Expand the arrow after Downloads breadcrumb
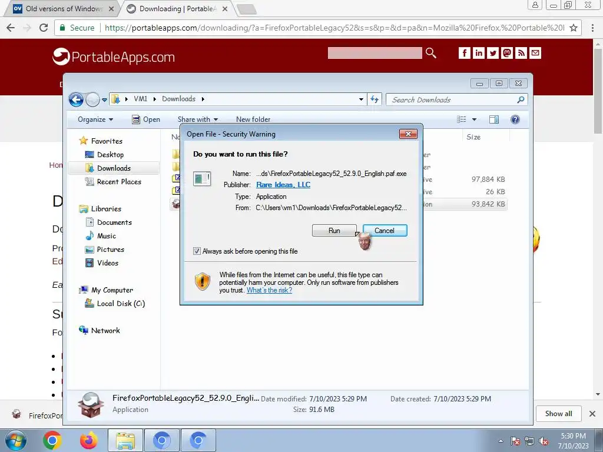The width and height of the screenshot is (603, 452). pos(203,99)
